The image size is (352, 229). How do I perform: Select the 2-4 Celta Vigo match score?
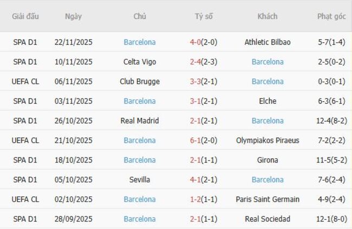pos(197,62)
